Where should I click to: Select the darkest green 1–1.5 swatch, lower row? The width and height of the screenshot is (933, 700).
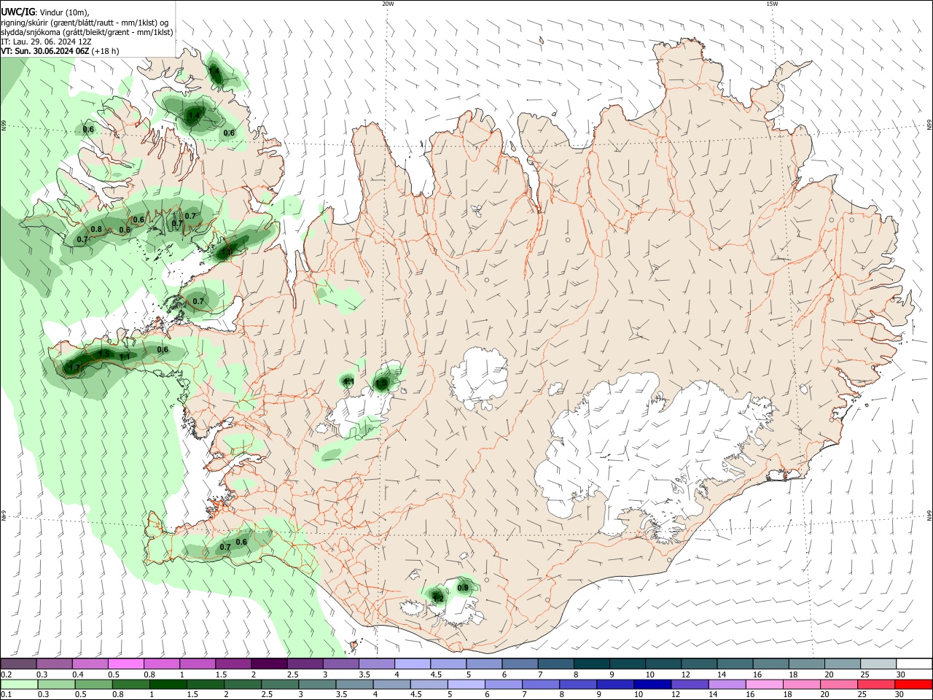pos(168,684)
